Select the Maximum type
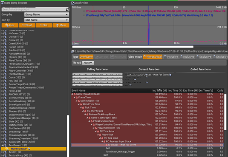 coord(118,57)
